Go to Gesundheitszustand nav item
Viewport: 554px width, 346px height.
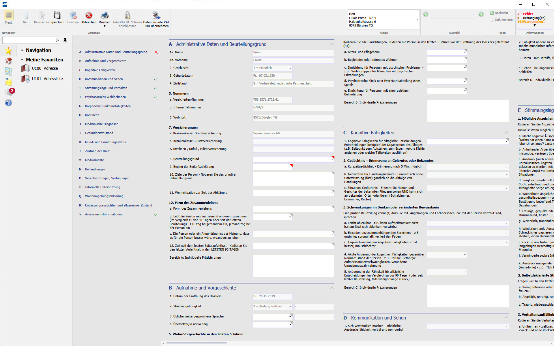click(99, 133)
